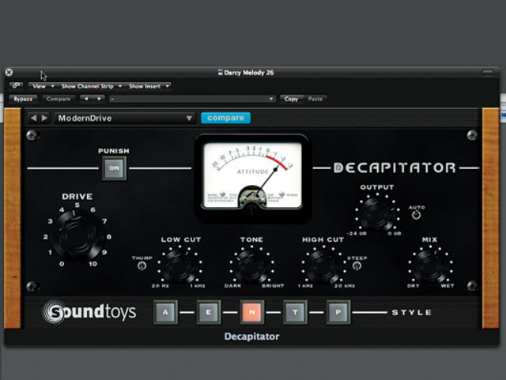Select style E
506x380 pixels.
(209, 312)
